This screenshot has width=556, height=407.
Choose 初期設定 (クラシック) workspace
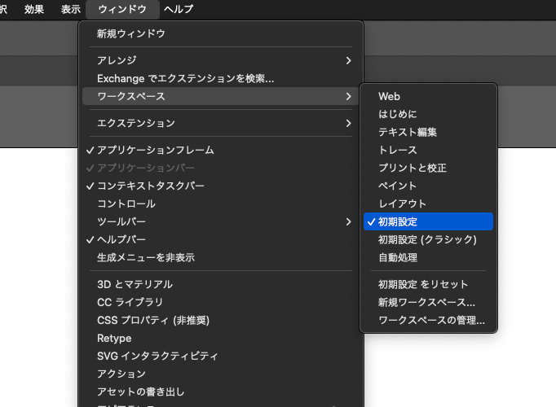pos(426,239)
